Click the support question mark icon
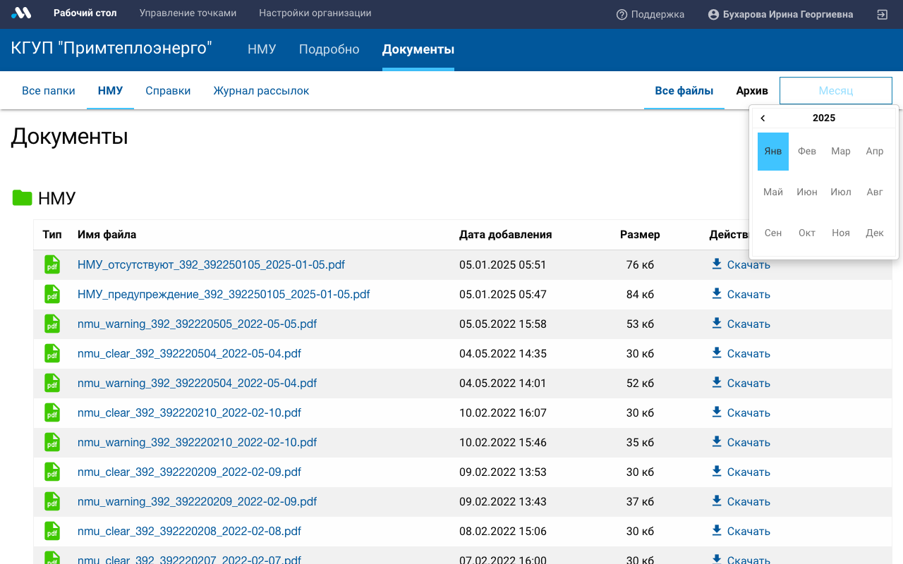 point(622,14)
